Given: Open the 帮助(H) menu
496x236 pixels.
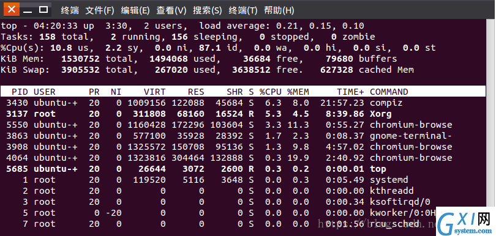Looking at the screenshot, I should click(279, 10).
